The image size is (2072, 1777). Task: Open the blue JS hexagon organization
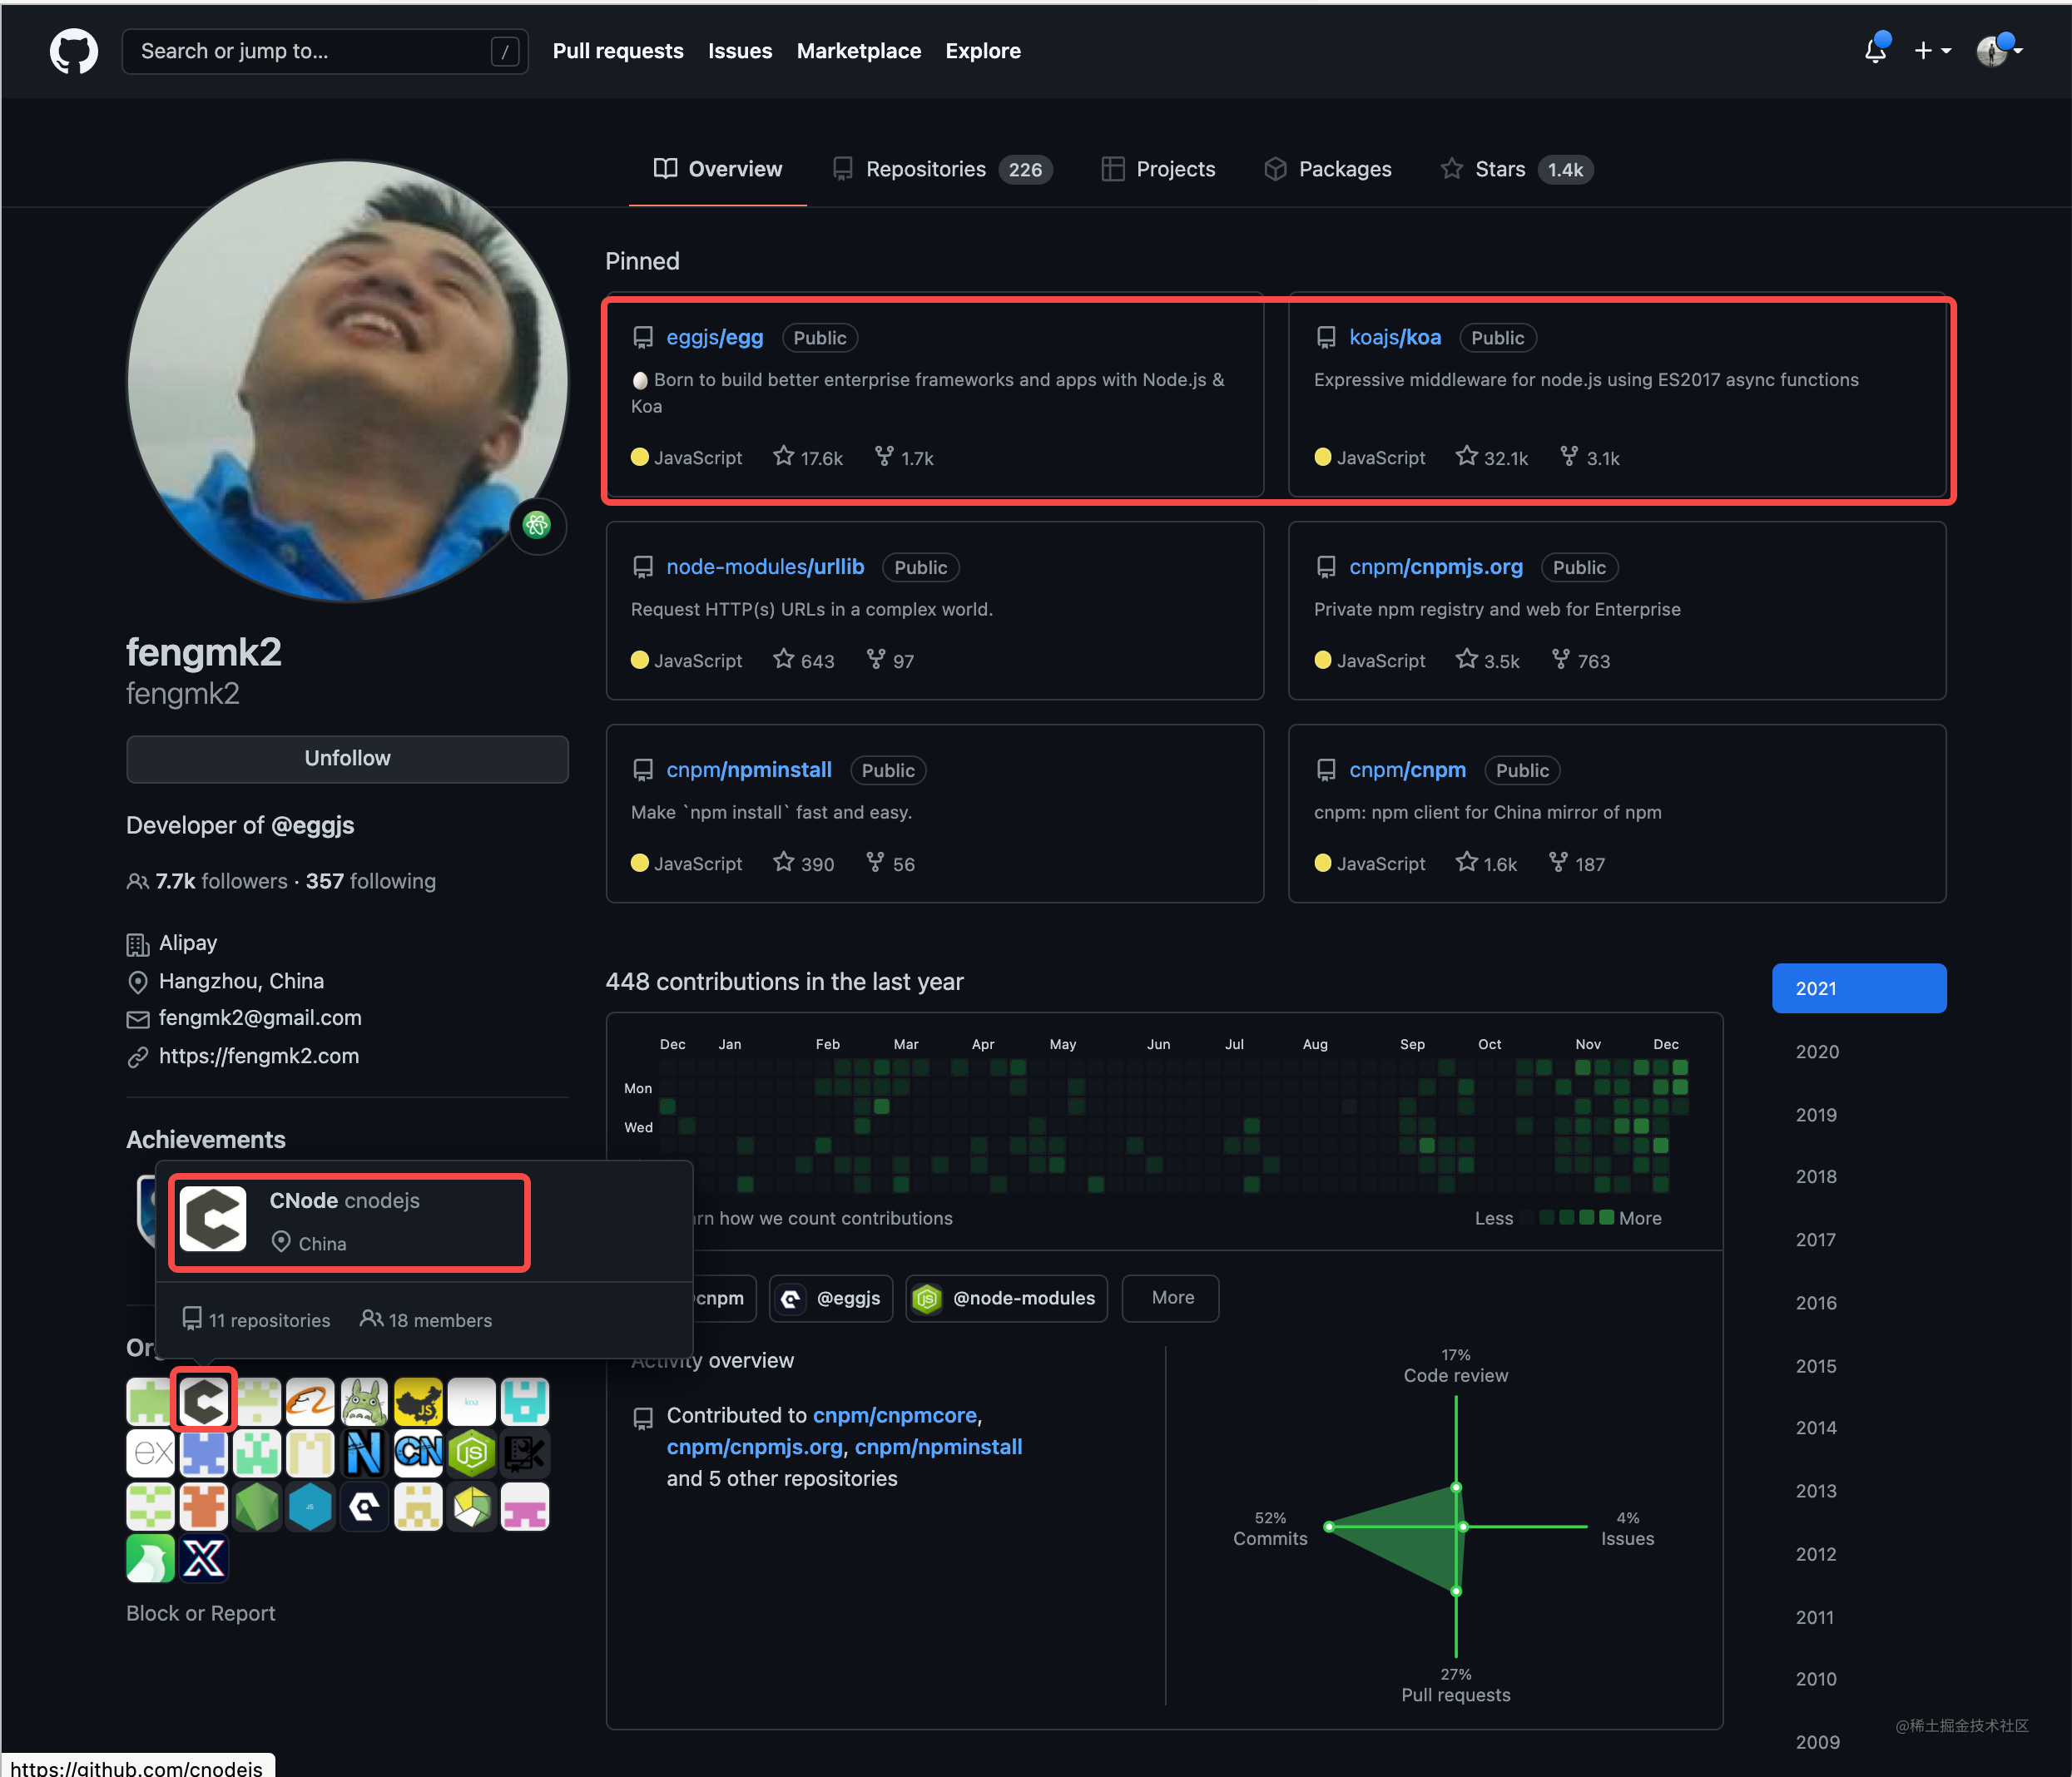point(310,1507)
